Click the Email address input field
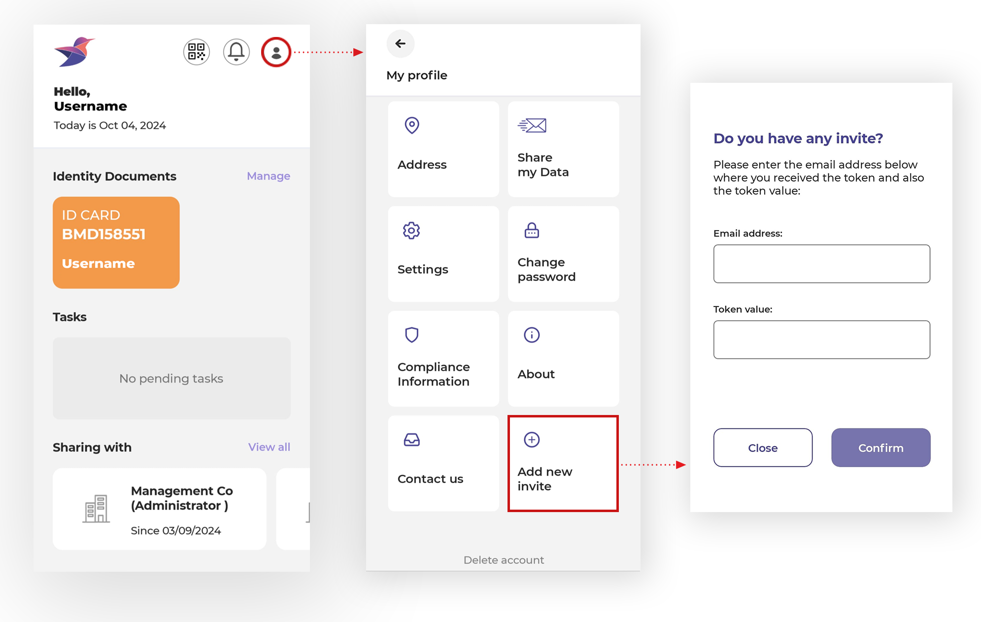981x622 pixels. coord(822,264)
